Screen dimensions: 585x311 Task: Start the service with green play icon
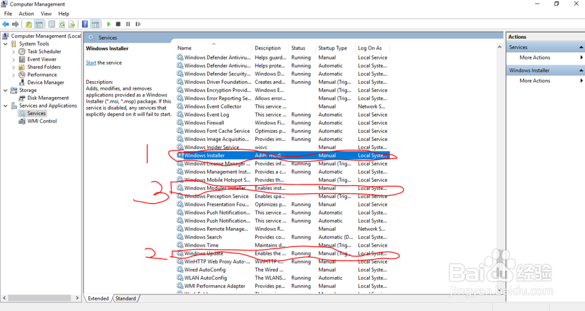coord(109,24)
